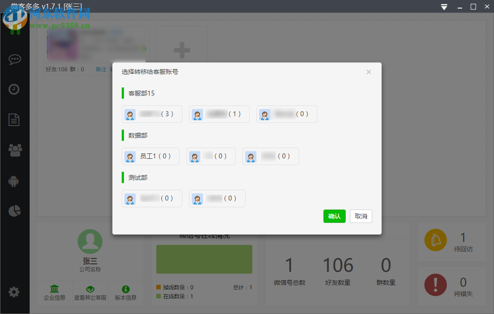Open the Android device management panel

pyautogui.click(x=15, y=180)
